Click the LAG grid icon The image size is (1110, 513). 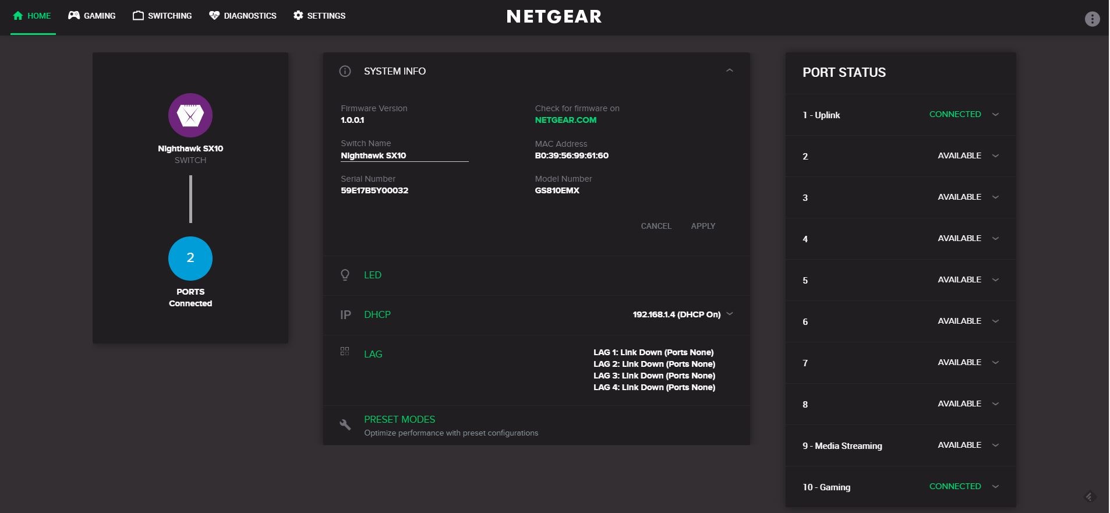click(345, 351)
